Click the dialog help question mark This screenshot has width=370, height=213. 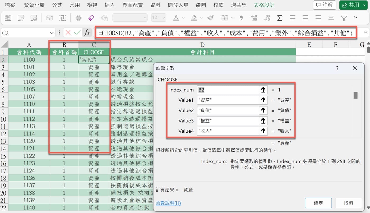tap(337, 68)
